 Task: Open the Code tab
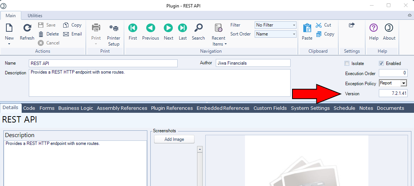click(29, 108)
